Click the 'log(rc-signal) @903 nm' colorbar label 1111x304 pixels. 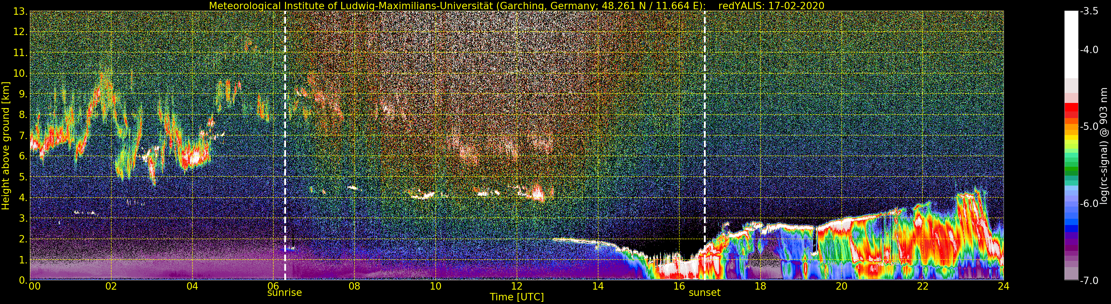(1104, 146)
